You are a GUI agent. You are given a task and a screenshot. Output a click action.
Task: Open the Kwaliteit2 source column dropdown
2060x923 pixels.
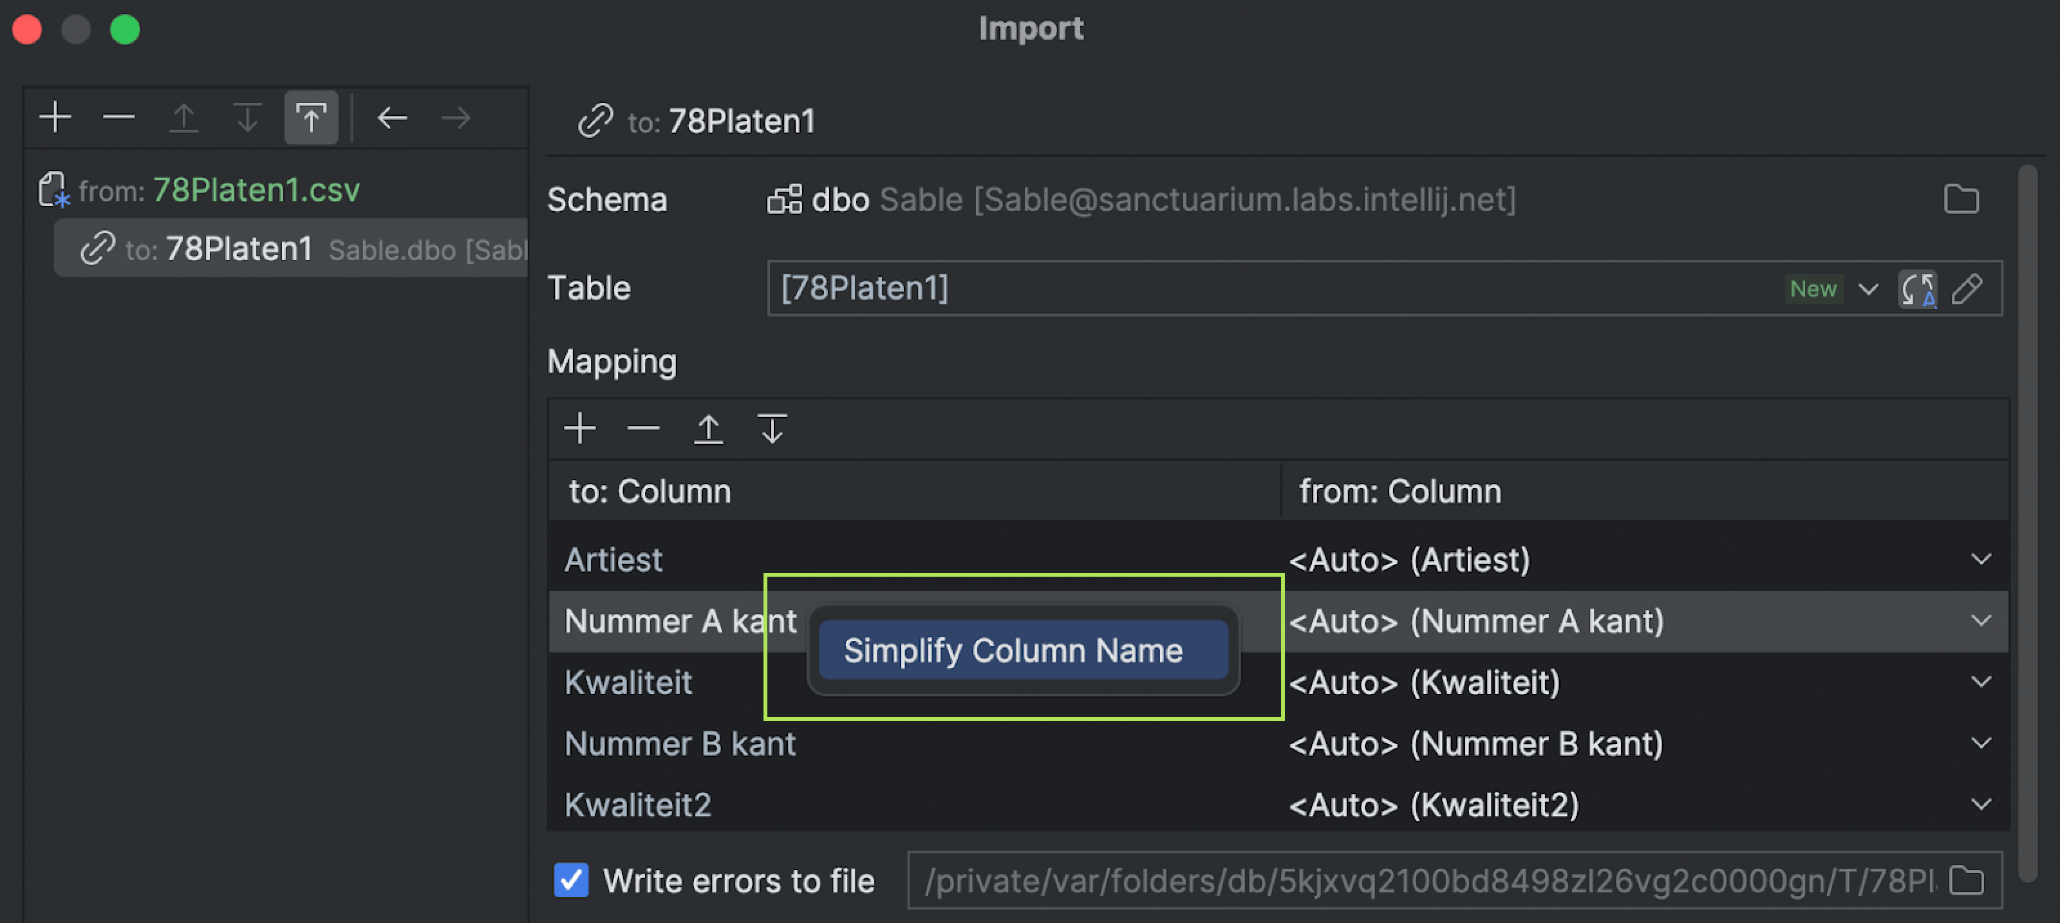[x=1981, y=805]
